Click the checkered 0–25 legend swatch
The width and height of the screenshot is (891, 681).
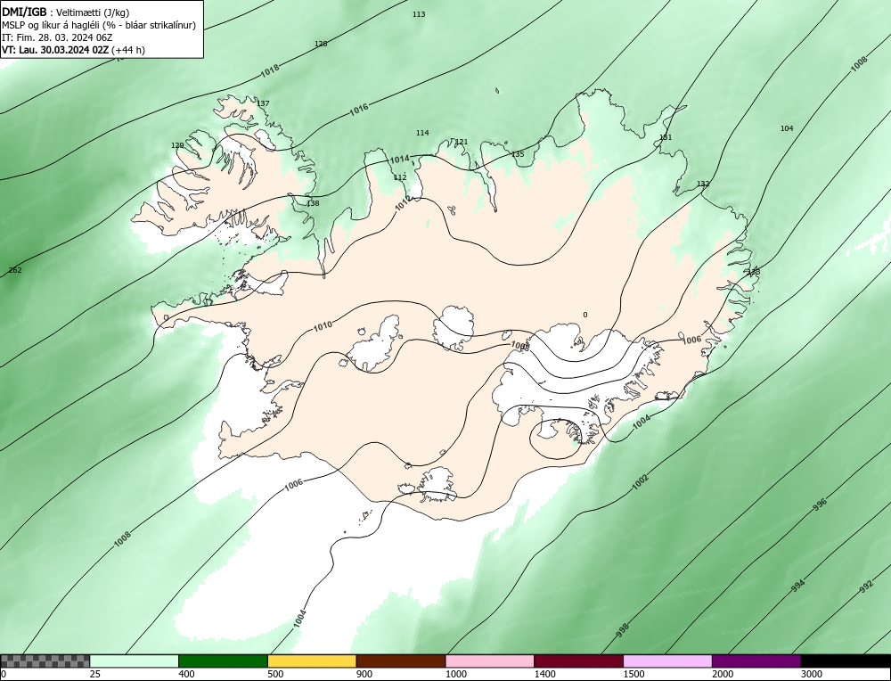45,661
